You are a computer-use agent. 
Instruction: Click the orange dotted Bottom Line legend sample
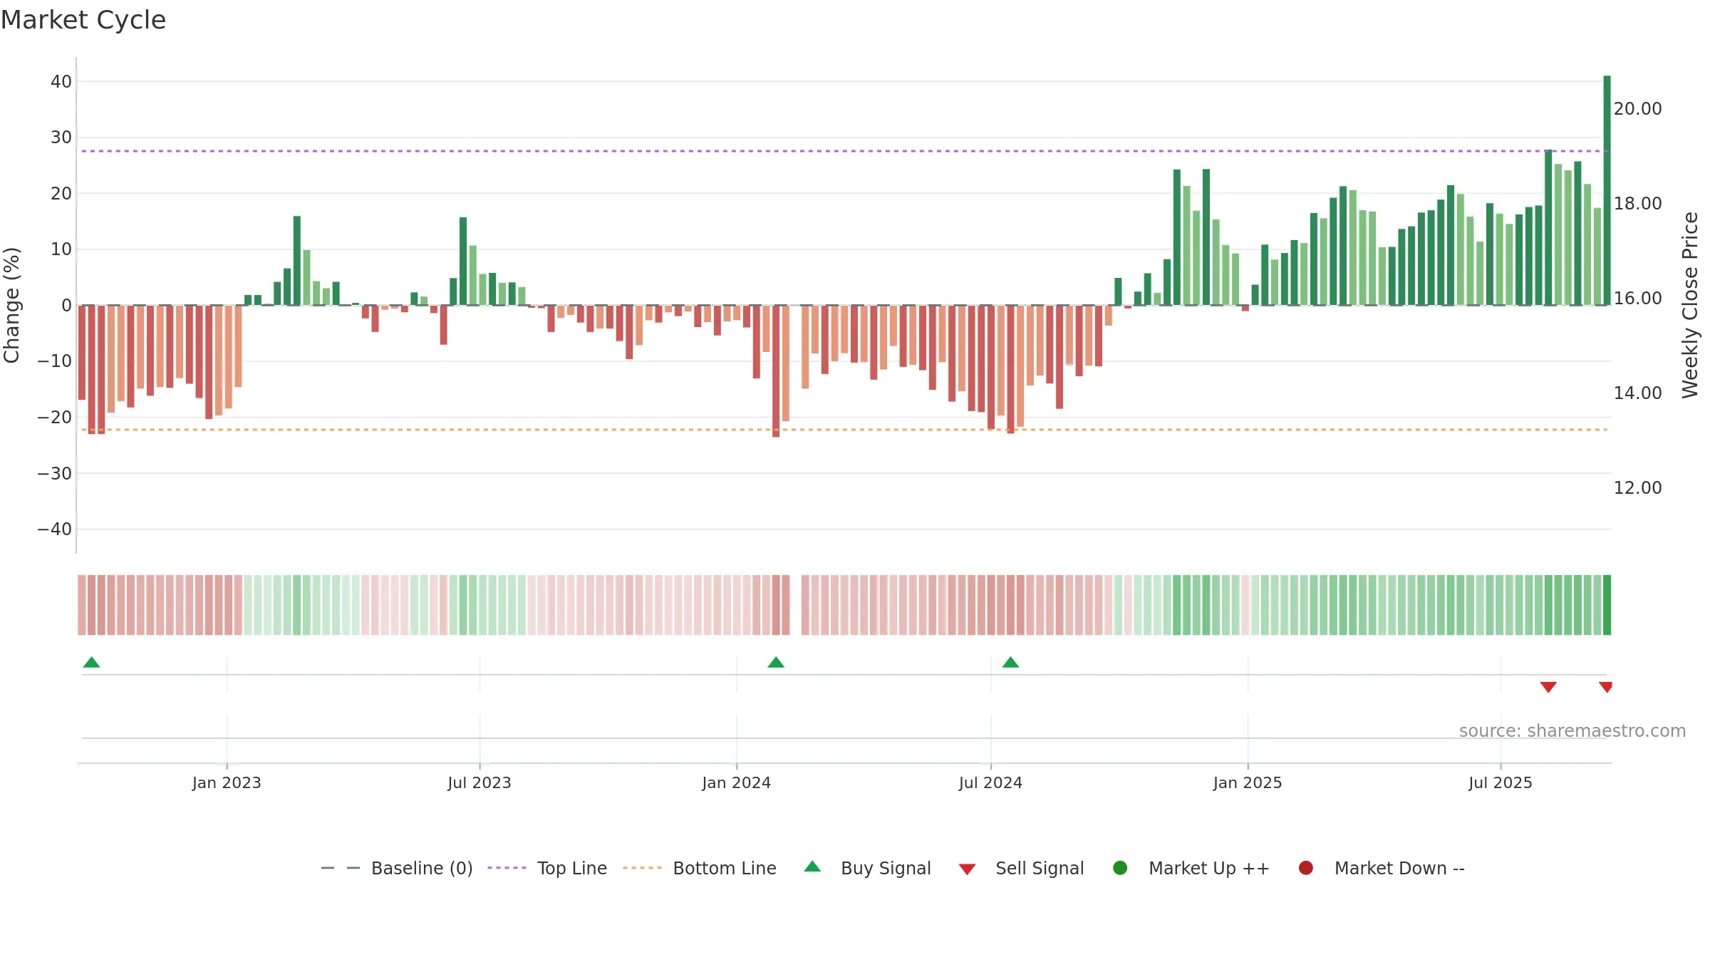click(x=642, y=868)
